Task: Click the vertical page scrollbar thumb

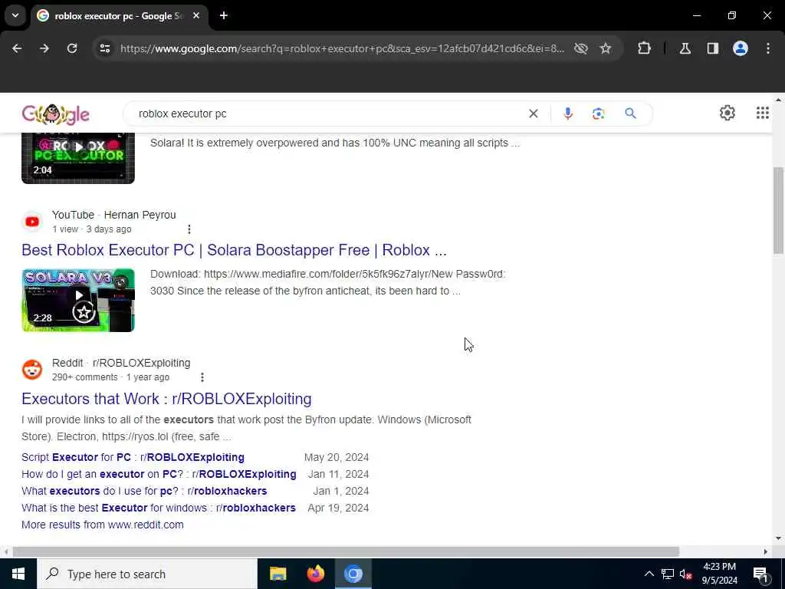Action: (779, 210)
